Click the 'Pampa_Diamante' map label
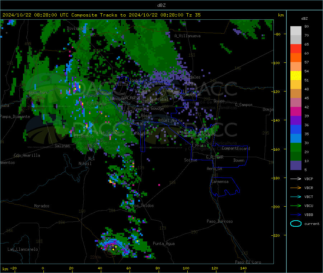The image size is (323, 273). (15, 117)
